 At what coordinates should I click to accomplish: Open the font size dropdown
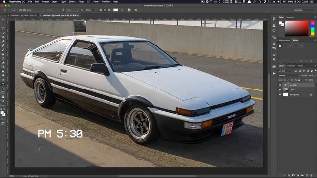coord(72,10)
